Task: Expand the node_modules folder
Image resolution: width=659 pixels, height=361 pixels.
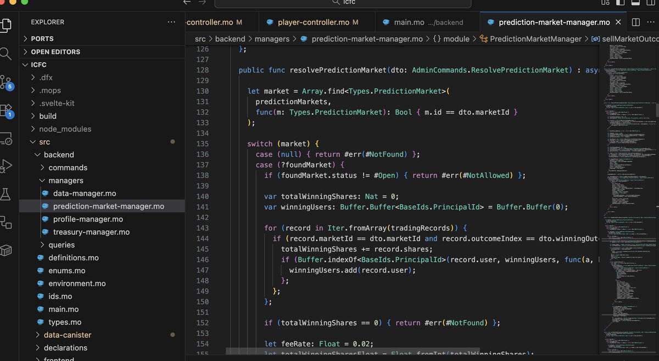Action: coord(102,129)
